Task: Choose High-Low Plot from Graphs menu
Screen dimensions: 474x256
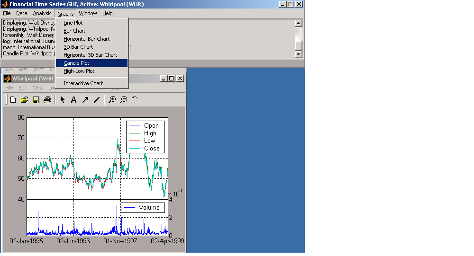Action: click(91, 71)
